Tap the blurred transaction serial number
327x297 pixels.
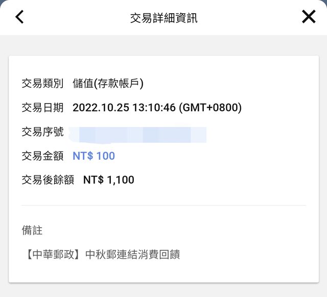click(x=138, y=134)
